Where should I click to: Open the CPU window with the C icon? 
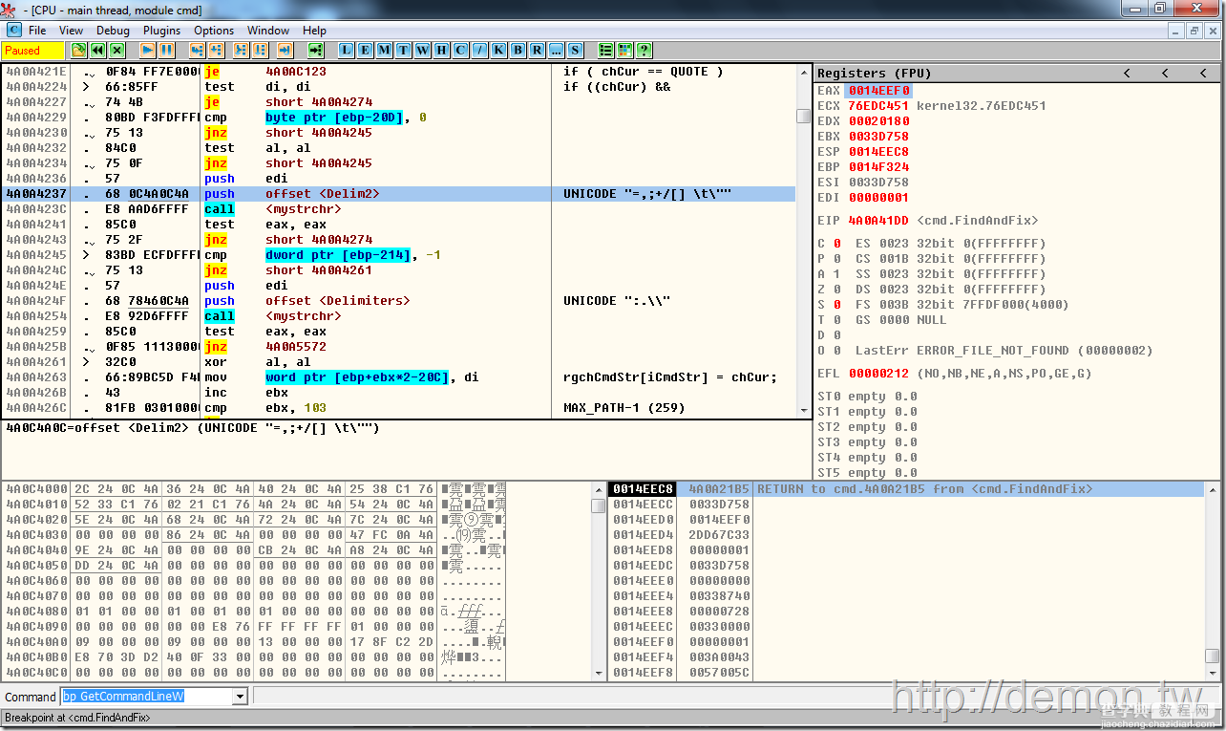click(460, 50)
